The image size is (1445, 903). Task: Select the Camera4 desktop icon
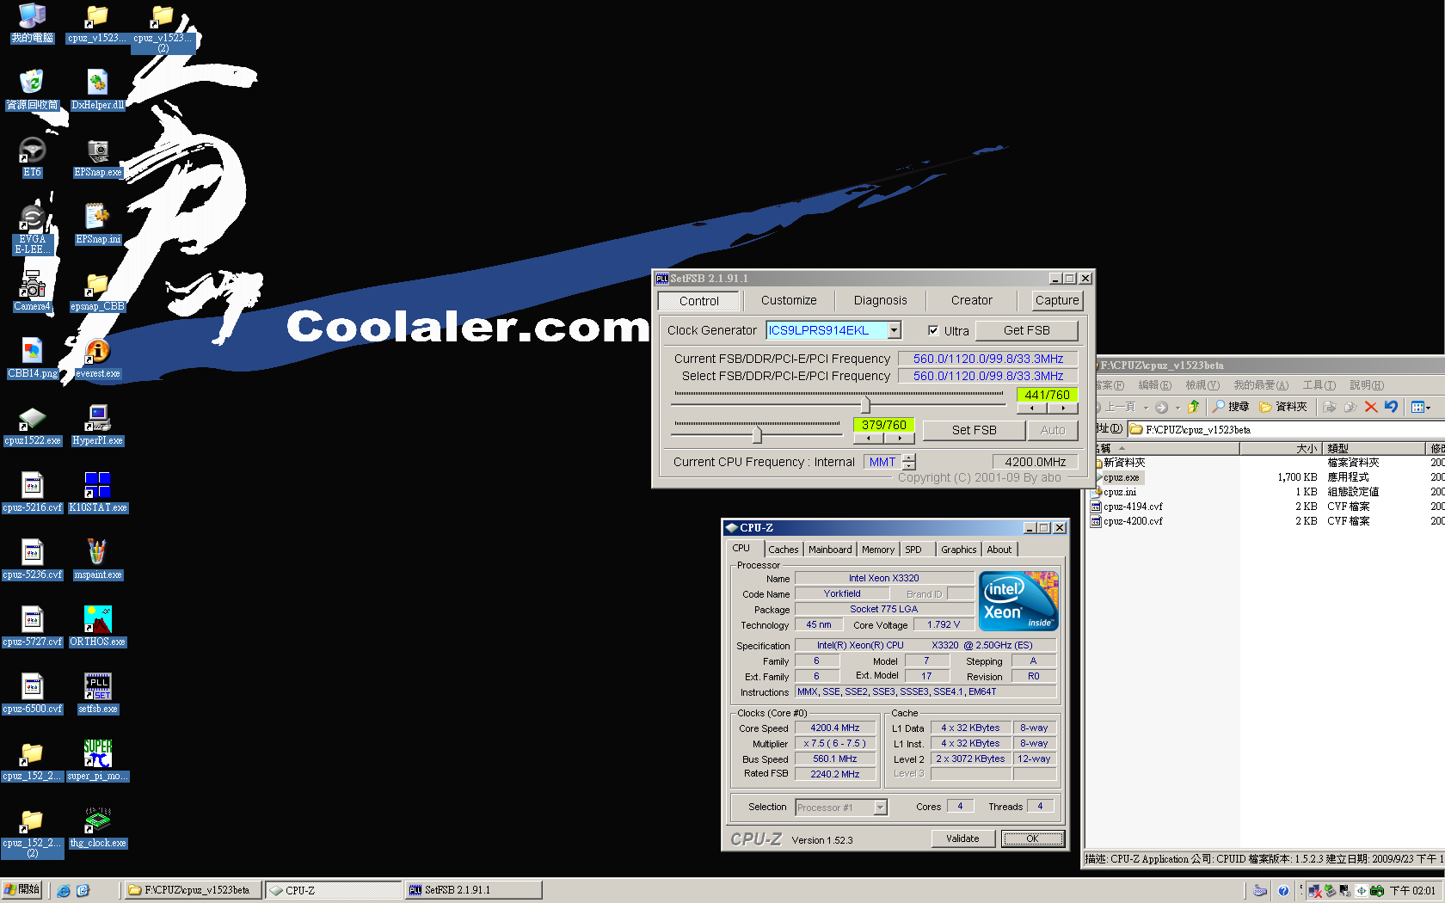[33, 292]
